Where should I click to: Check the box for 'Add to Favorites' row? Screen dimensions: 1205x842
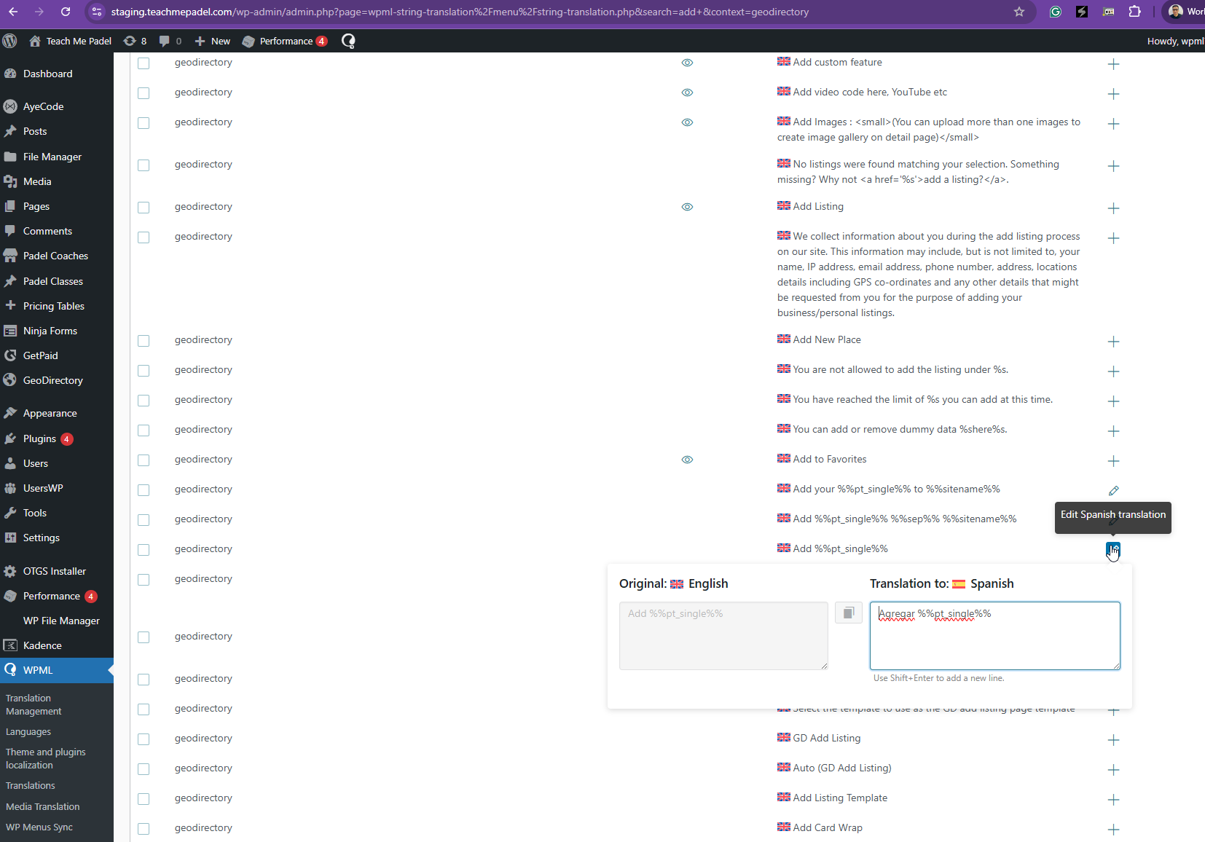click(x=144, y=460)
